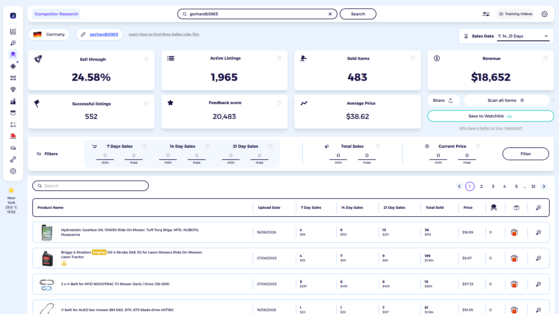The image size is (559, 314).
Task: Open the product research magnifier sidebar icon
Action: pos(13,43)
